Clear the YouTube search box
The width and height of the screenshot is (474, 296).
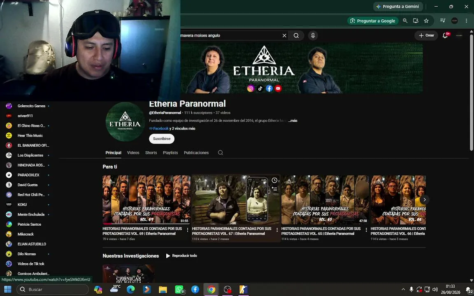pyautogui.click(x=284, y=36)
